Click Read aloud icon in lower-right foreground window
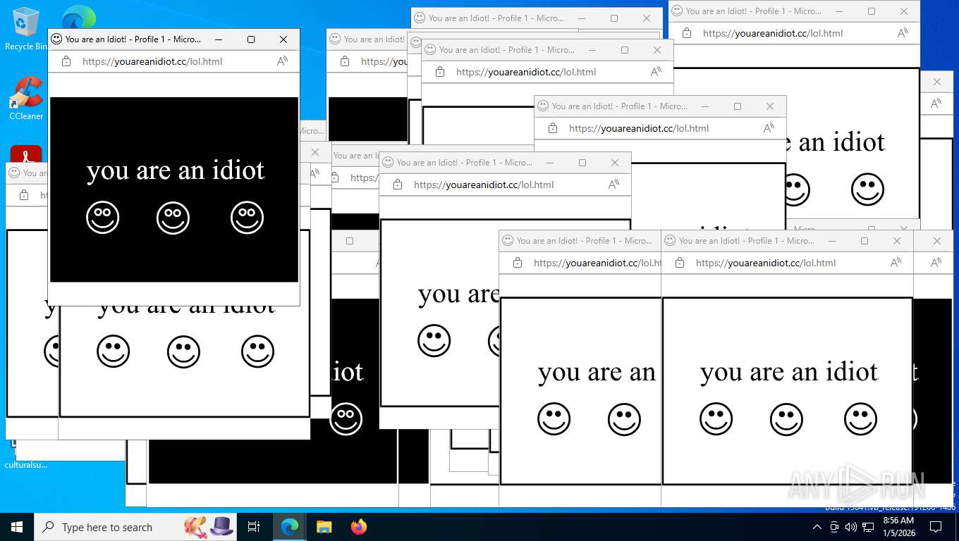The width and height of the screenshot is (959, 541). (896, 263)
